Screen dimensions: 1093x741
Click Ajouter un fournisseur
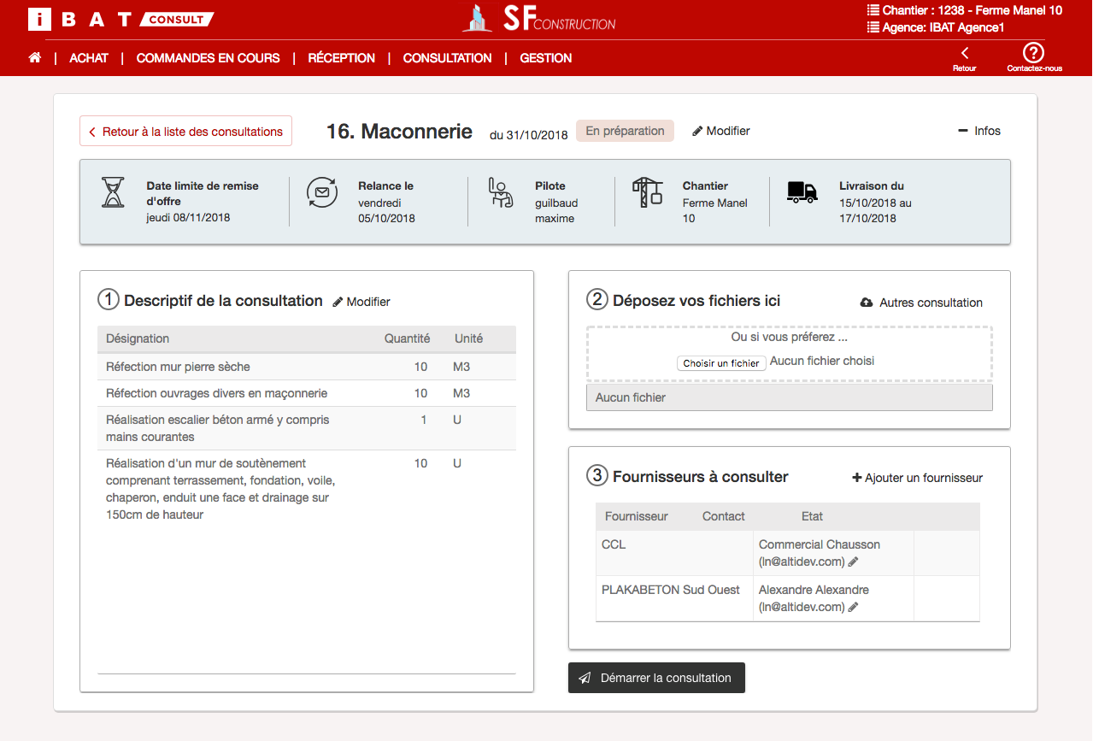pos(917,478)
